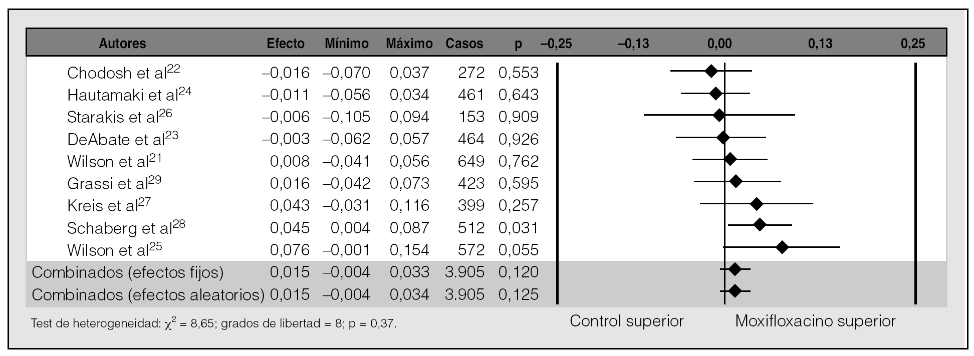The width and height of the screenshot is (974, 356).
Task: Click the Control superior label
Action: [x=626, y=321]
